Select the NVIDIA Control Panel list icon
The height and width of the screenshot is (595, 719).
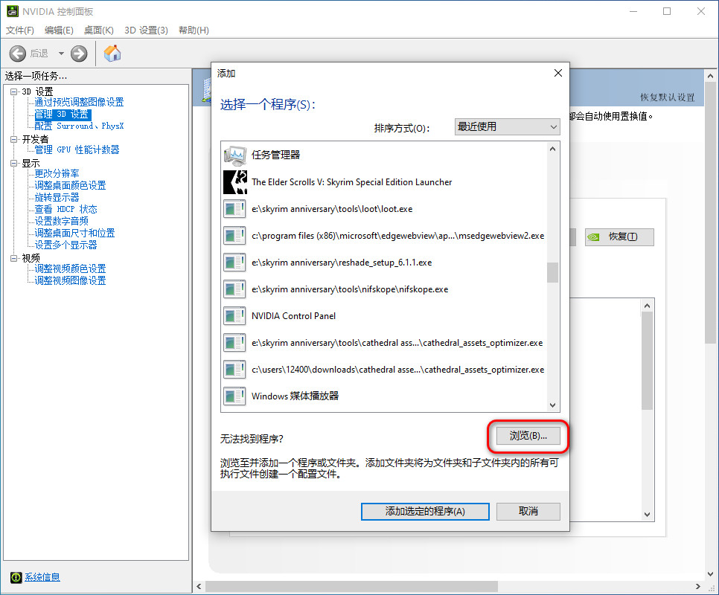pos(235,316)
